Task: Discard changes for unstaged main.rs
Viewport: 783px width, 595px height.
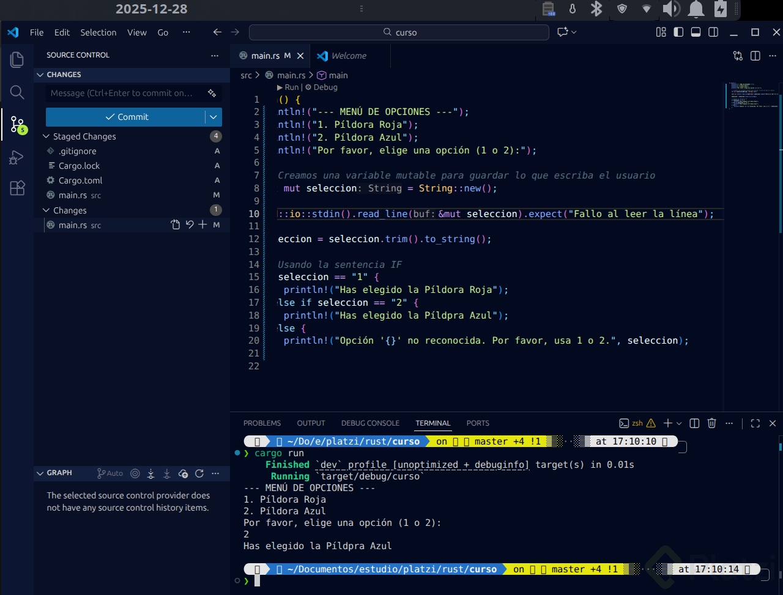Action: tap(190, 225)
